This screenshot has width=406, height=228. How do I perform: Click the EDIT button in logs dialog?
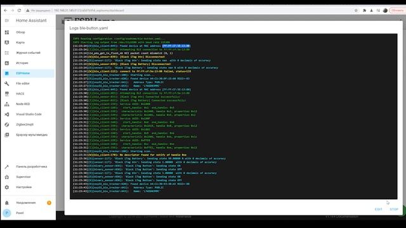[378, 209]
